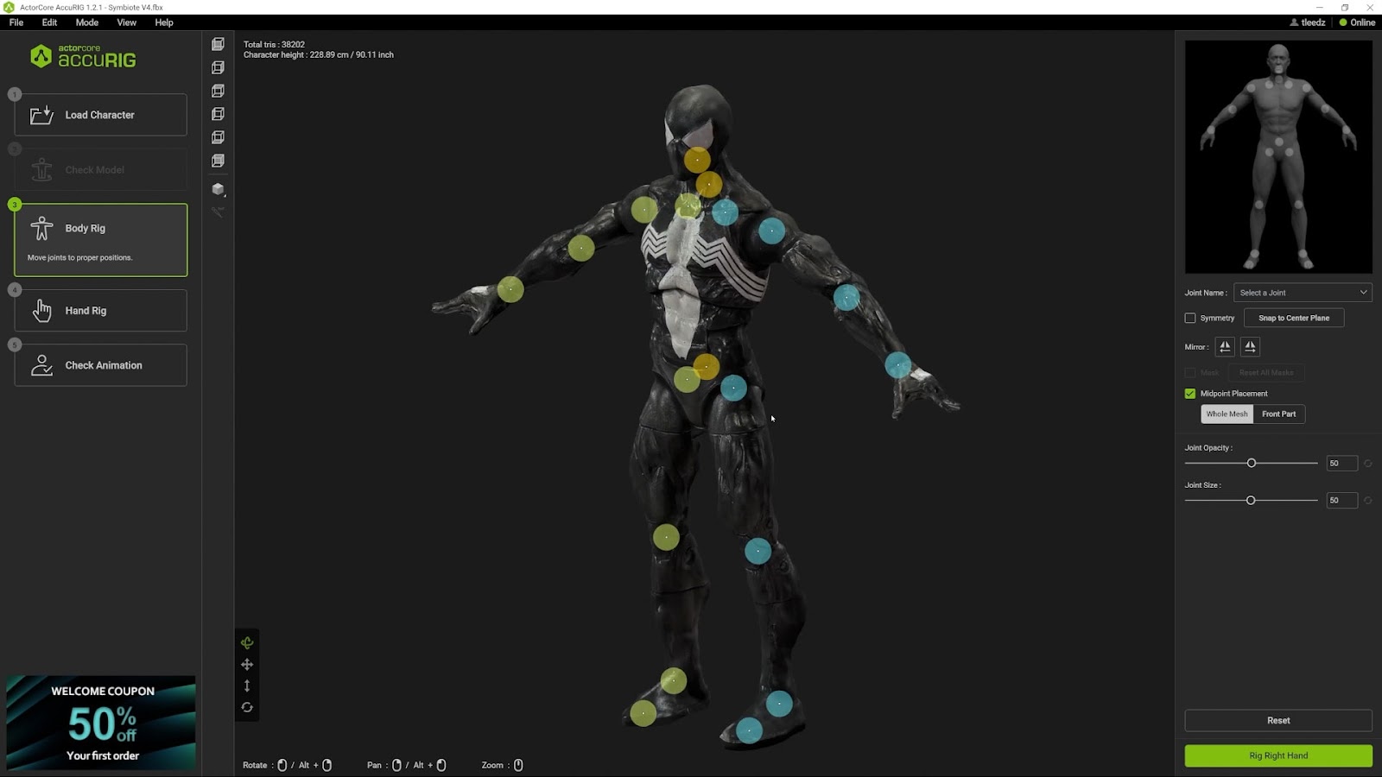Select the blue elbow joint marker
Screen dimensions: 1382x777
[x=846, y=298]
